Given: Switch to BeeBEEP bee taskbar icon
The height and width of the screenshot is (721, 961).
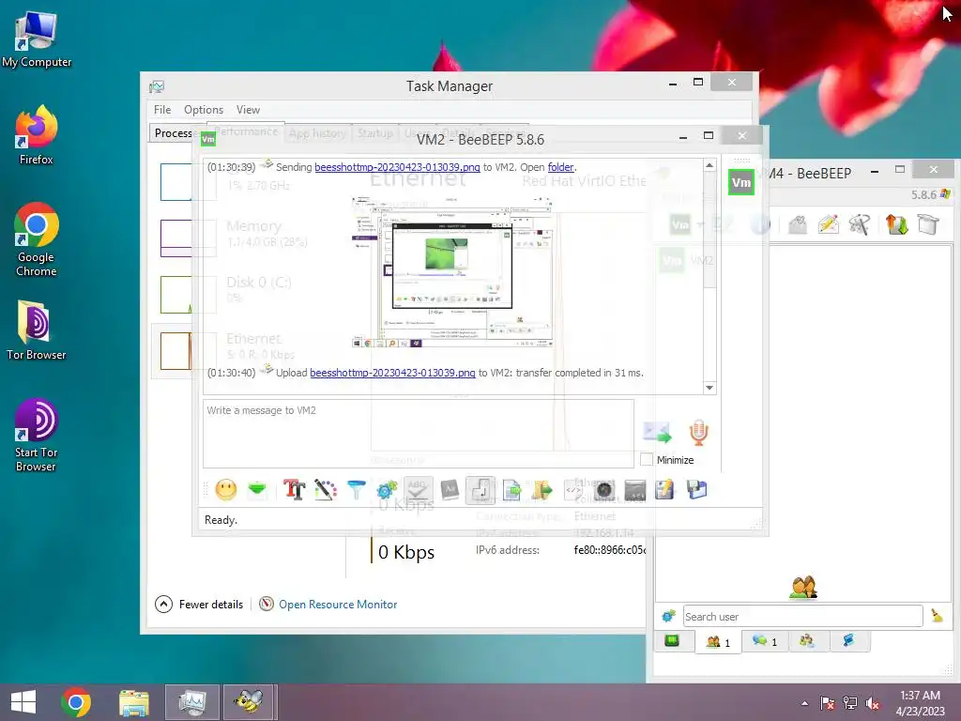Looking at the screenshot, I should point(248,702).
